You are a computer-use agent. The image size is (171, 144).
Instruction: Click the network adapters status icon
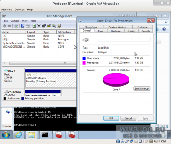131,141
